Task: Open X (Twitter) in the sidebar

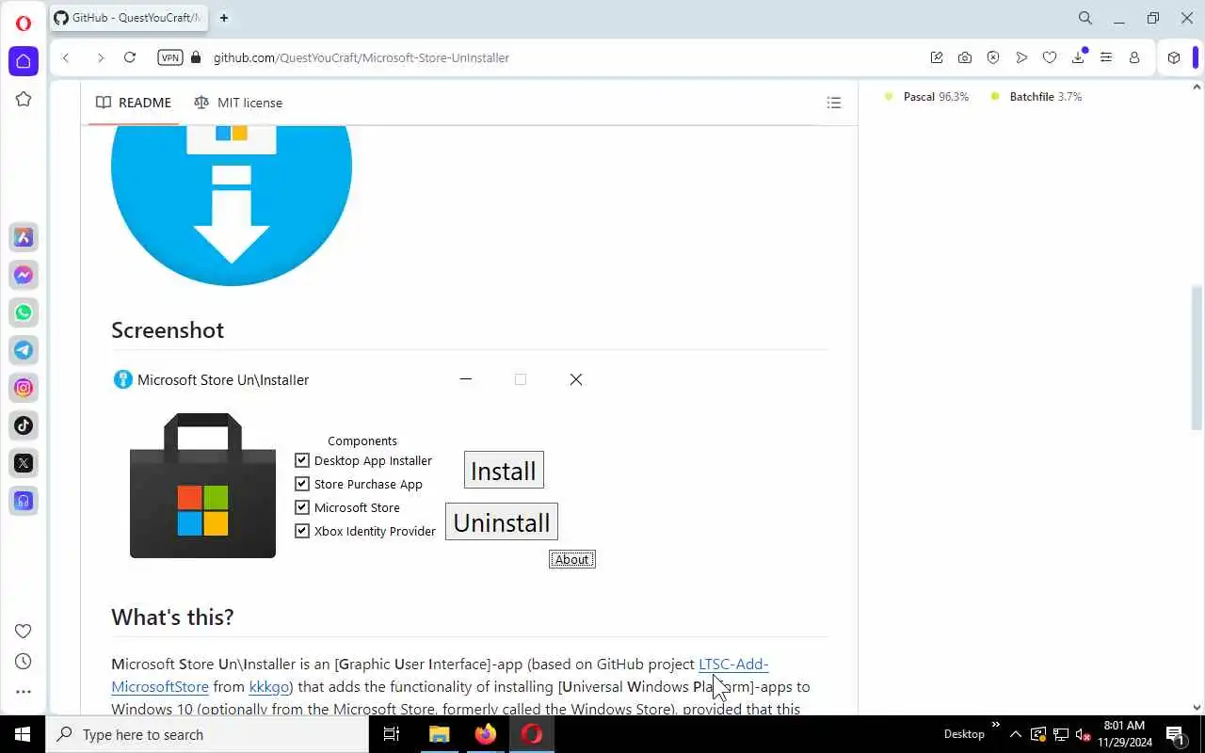Action: pyautogui.click(x=24, y=463)
